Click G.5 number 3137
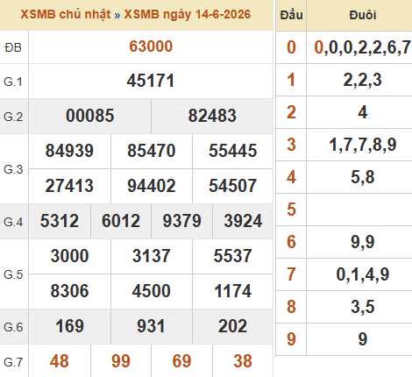The height and width of the screenshot is (377, 412). point(151,256)
